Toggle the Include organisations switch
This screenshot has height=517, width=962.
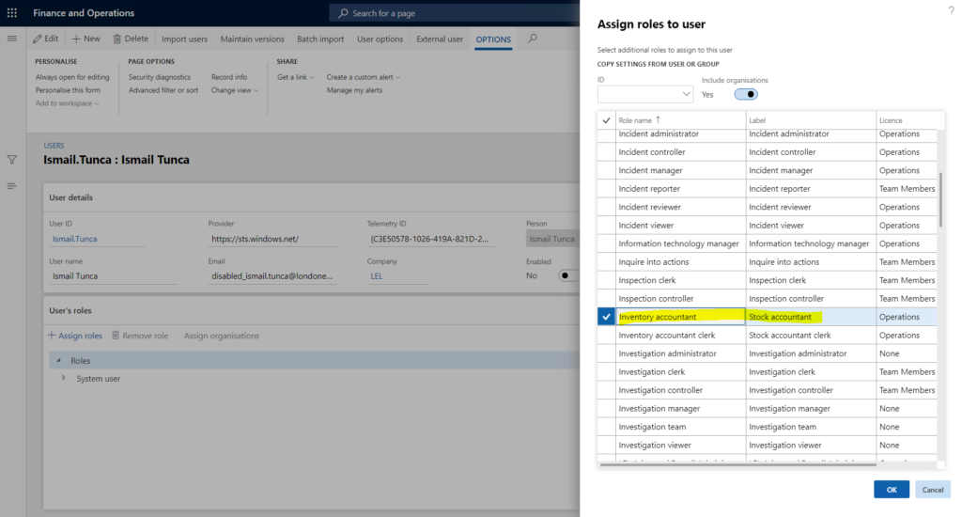click(746, 94)
